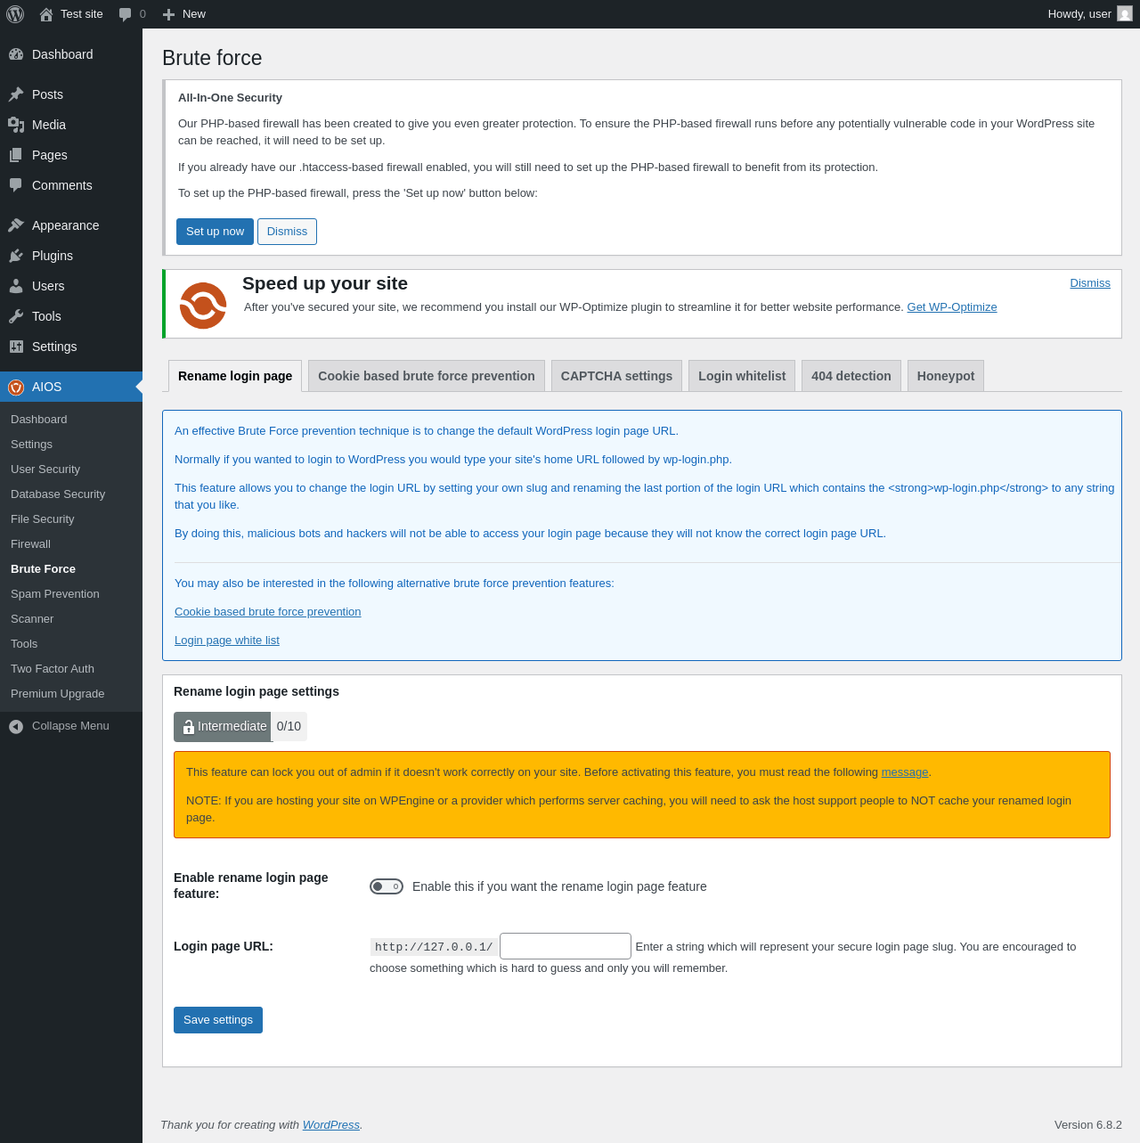1140x1143 pixels.
Task: Click the AIOS shield icon
Action: coord(16,387)
